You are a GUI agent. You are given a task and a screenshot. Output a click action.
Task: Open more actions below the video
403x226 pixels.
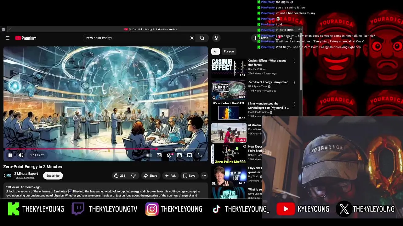[204, 176]
